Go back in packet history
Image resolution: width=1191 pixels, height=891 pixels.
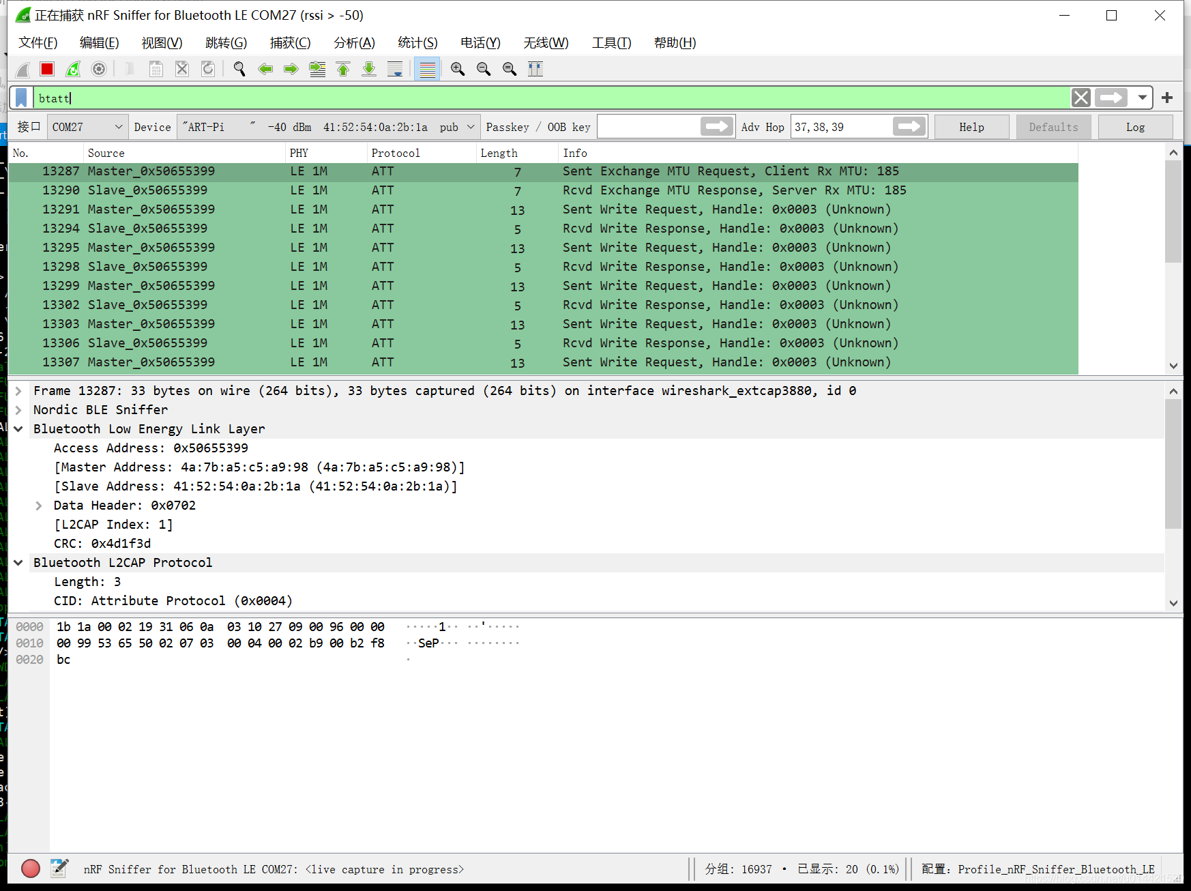(x=265, y=69)
